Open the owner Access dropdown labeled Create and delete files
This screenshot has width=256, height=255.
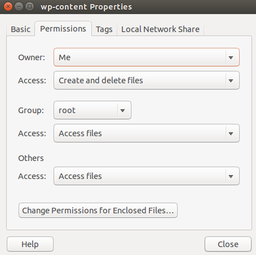pyautogui.click(x=147, y=80)
